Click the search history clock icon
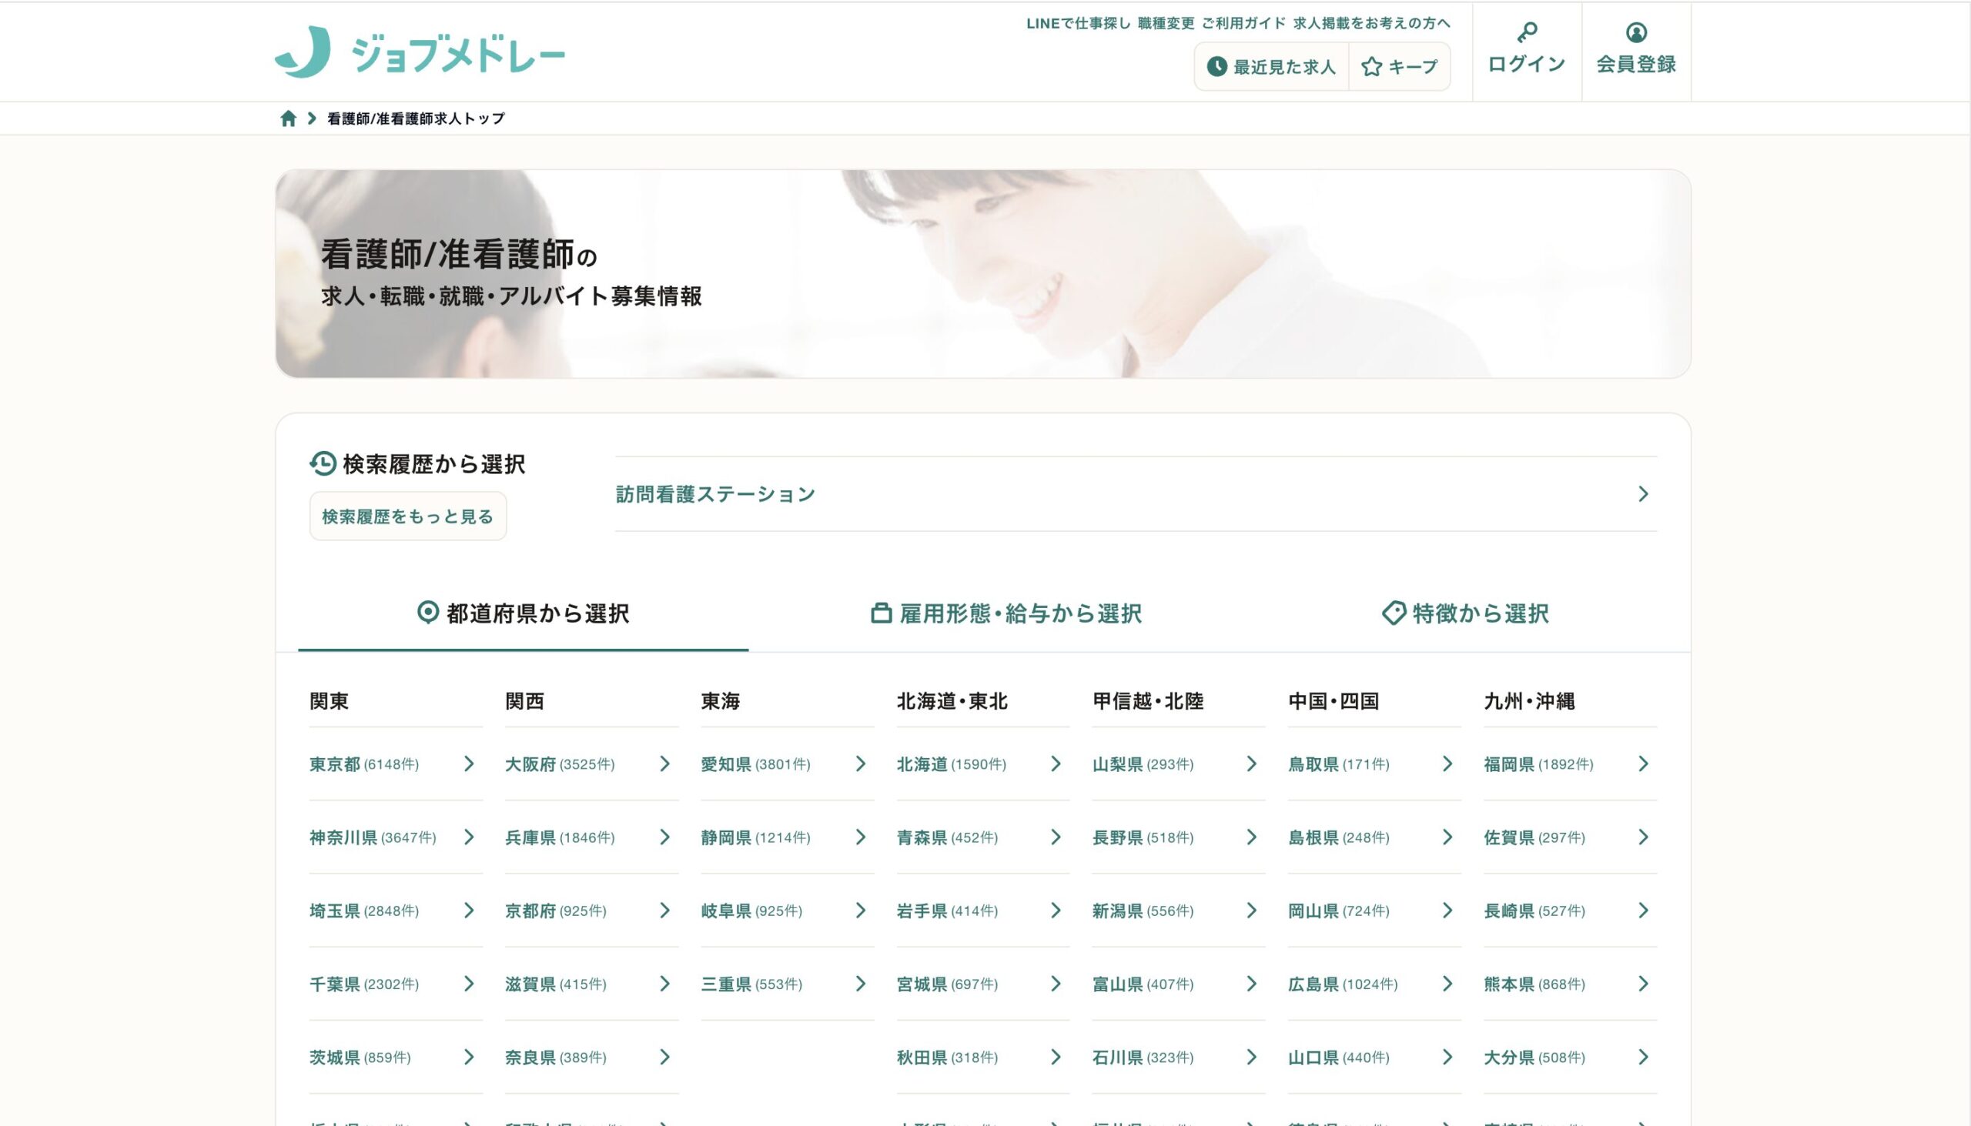1971x1126 pixels. 323,463
